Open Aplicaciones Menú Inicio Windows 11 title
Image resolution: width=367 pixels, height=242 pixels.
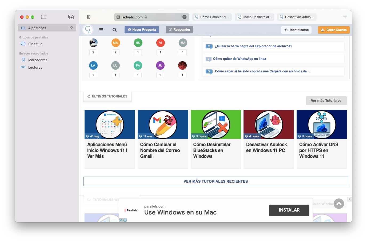[107, 150]
